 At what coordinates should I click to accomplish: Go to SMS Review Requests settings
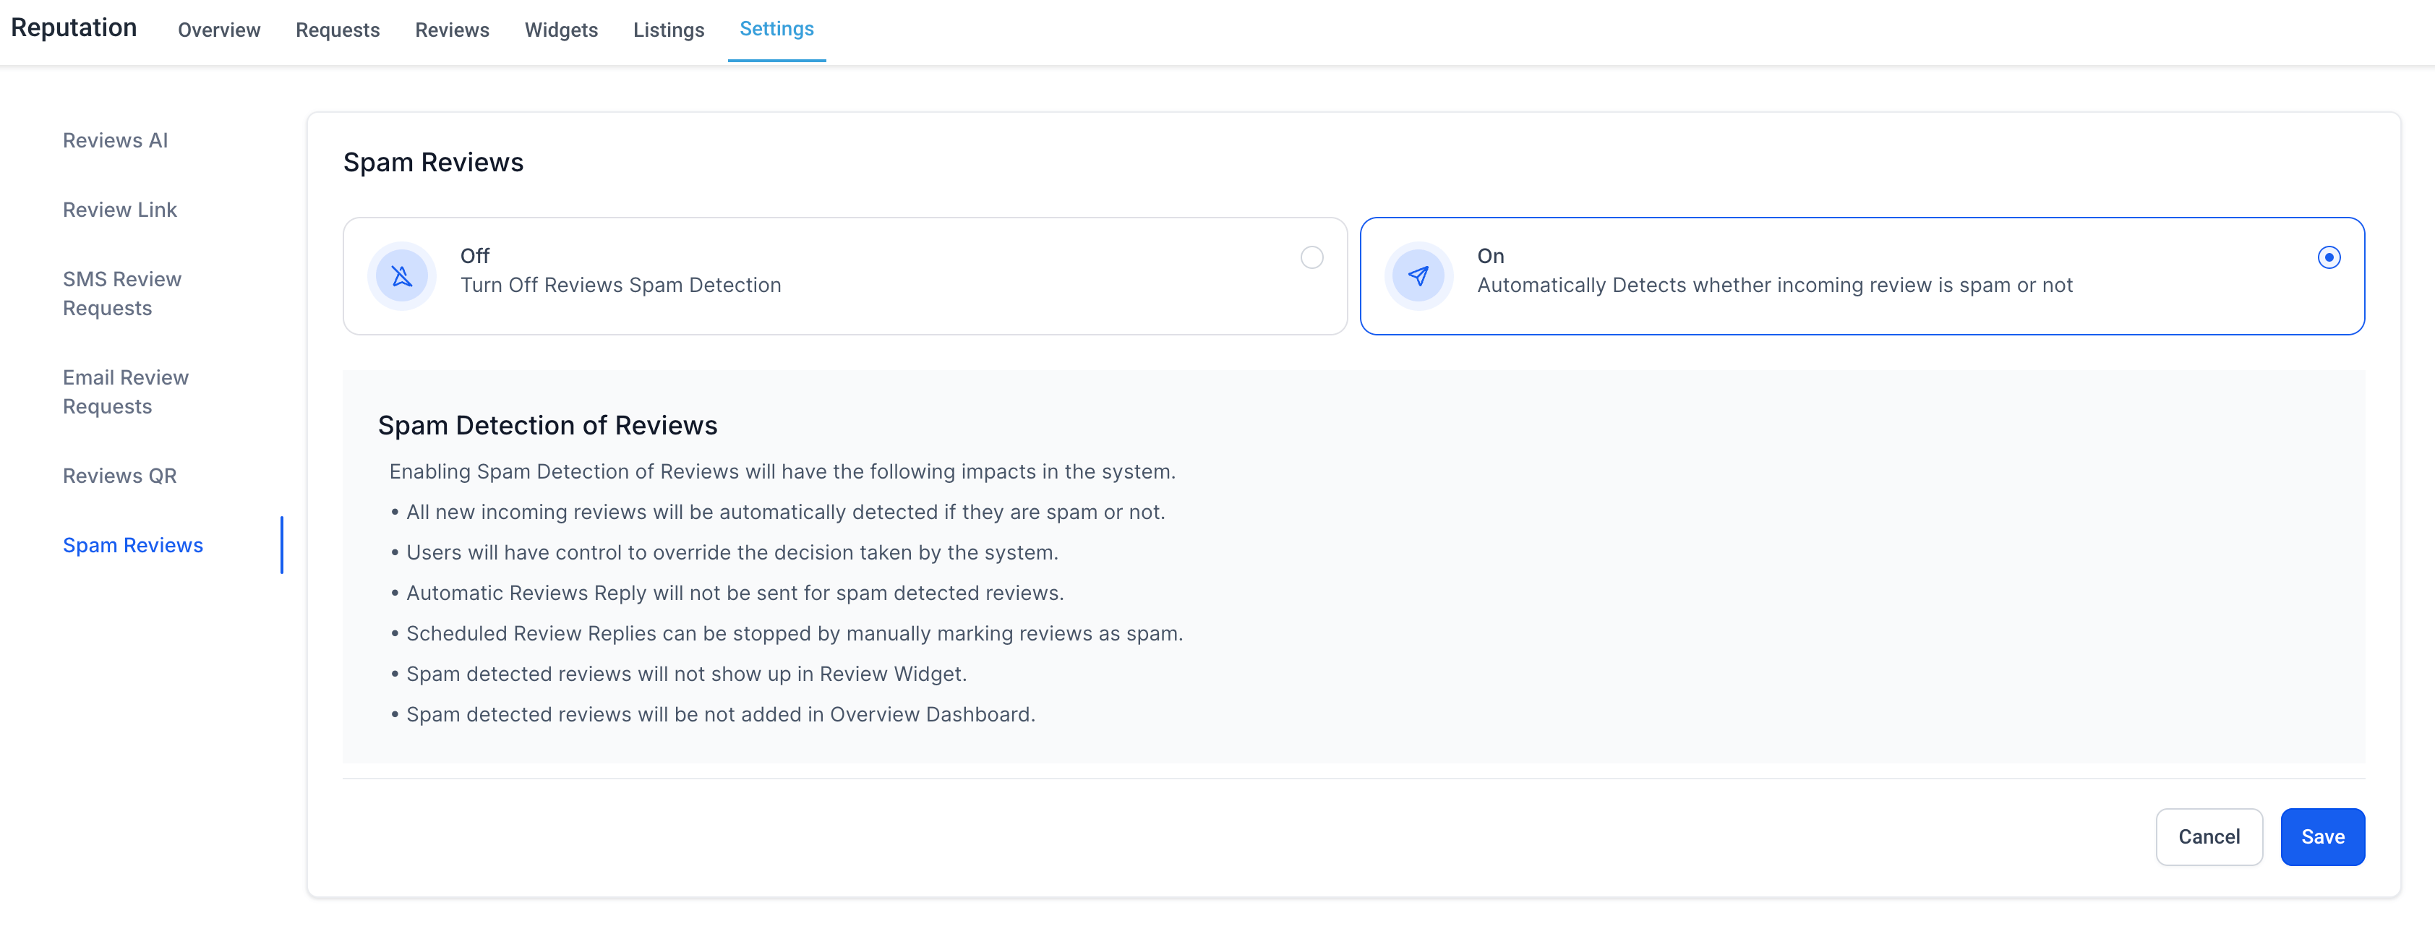[122, 294]
